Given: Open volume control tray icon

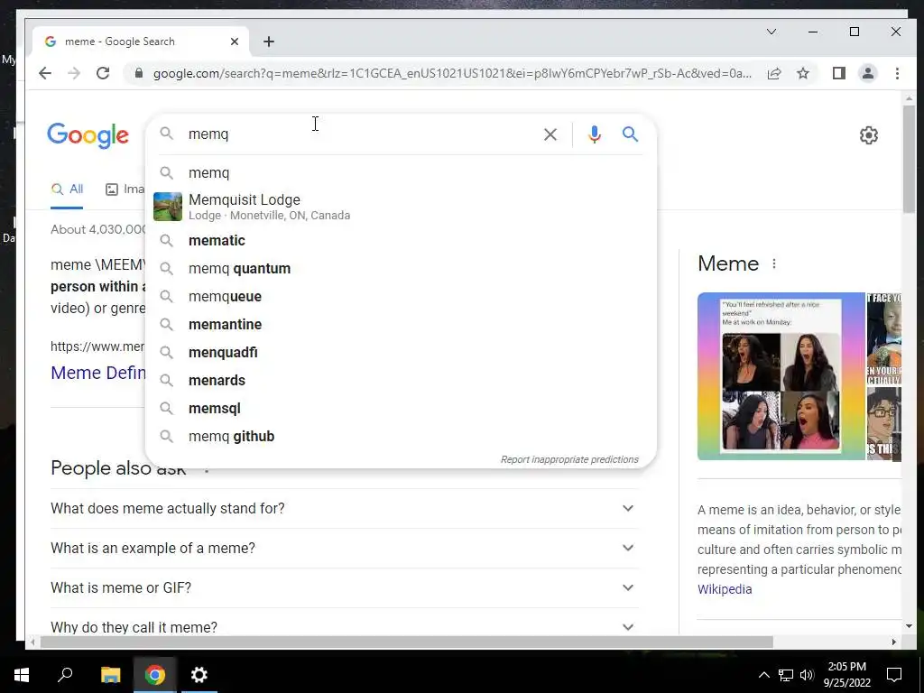Looking at the screenshot, I should [x=807, y=675].
